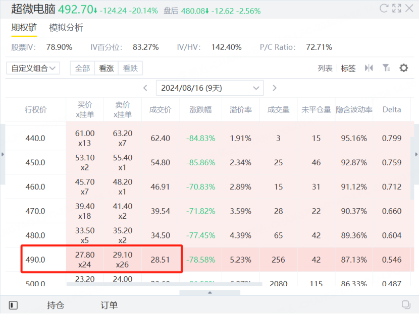Click the 卖价 x挂单 column header
This screenshot has width=419, height=314.
coord(122,110)
